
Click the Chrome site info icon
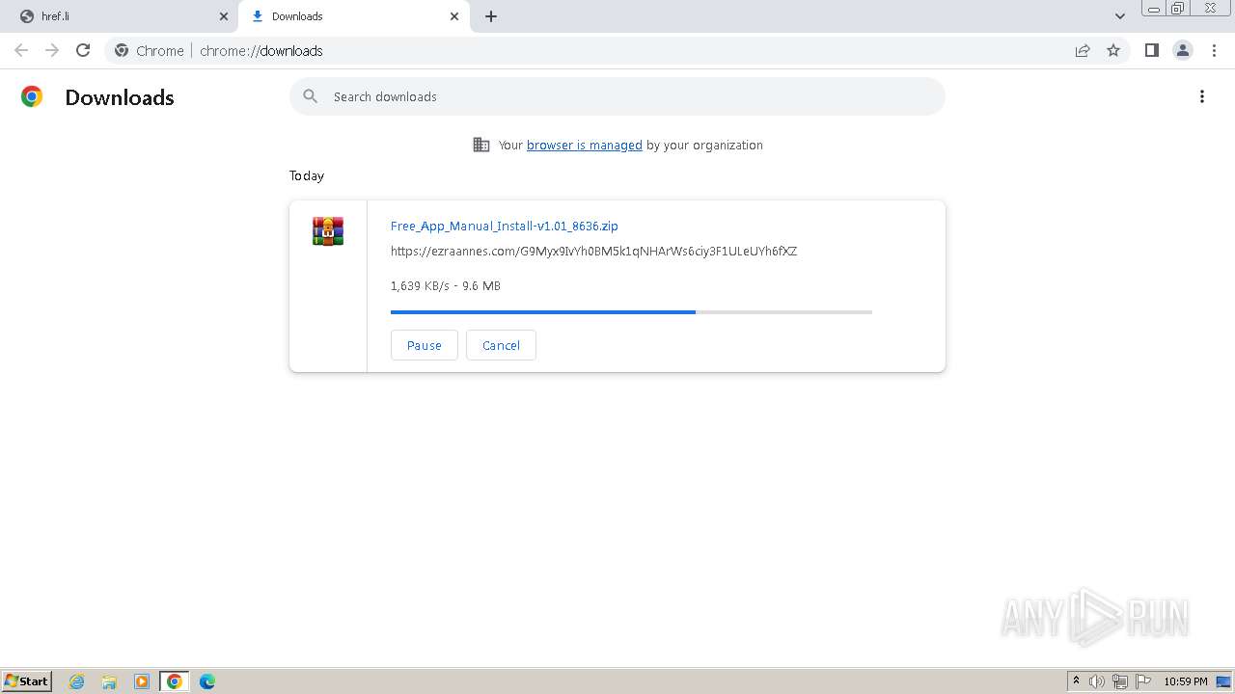pos(122,50)
